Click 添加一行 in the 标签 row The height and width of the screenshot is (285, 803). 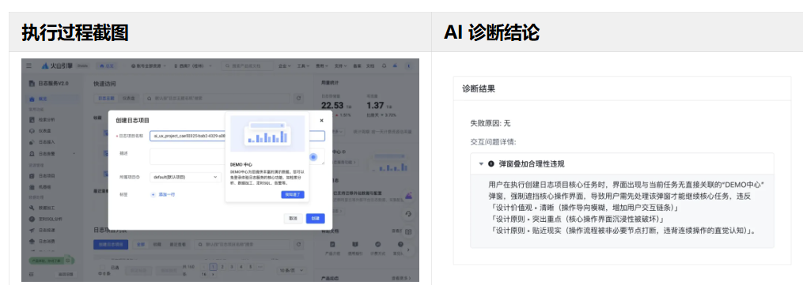[162, 194]
